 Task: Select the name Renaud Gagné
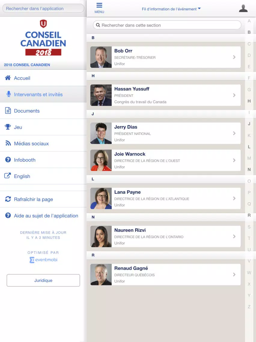point(131,268)
